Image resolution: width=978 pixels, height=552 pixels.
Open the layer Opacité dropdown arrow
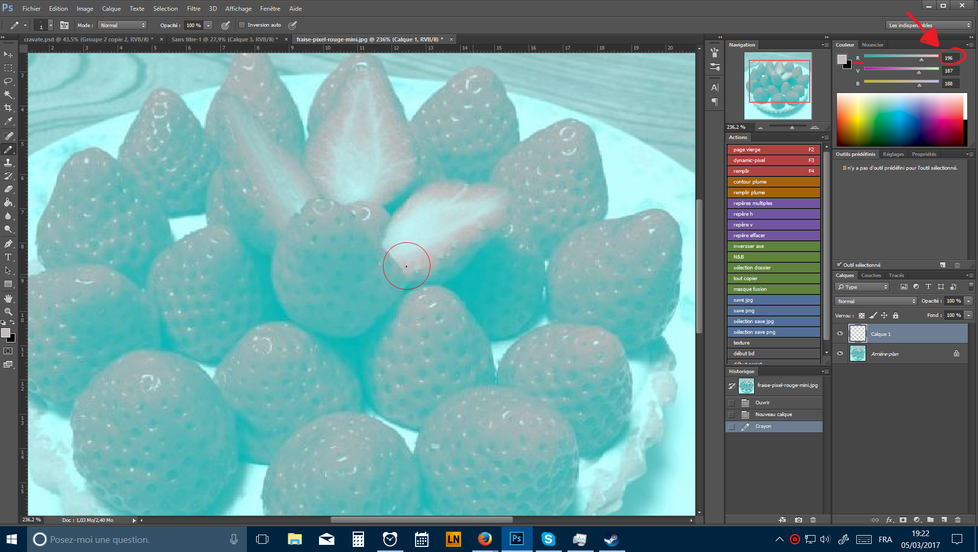(968, 301)
